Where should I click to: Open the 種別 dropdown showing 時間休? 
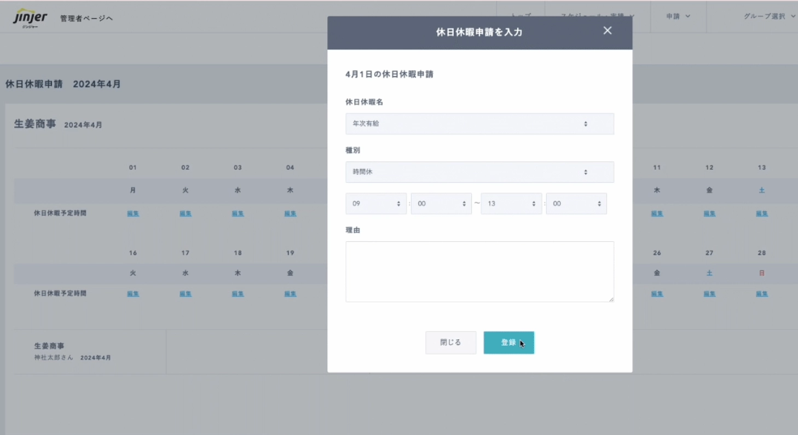(x=479, y=172)
